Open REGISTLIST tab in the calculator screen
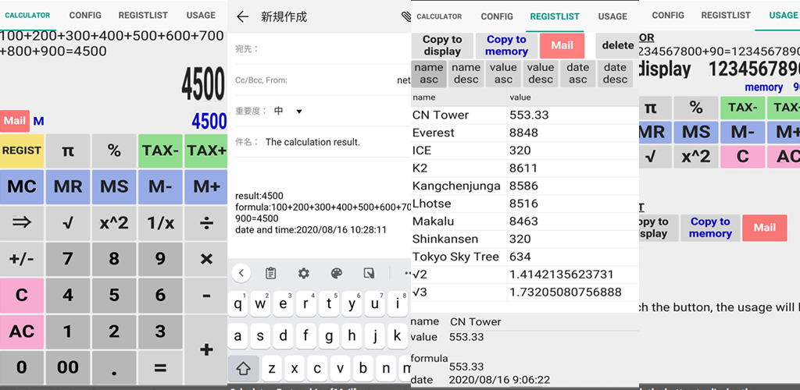 pyautogui.click(x=143, y=16)
